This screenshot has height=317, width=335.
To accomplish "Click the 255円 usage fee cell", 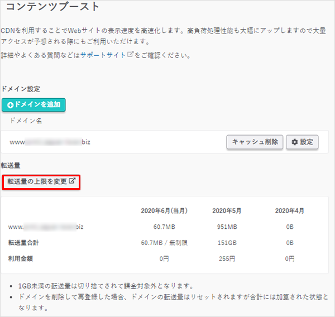I will point(227,258).
